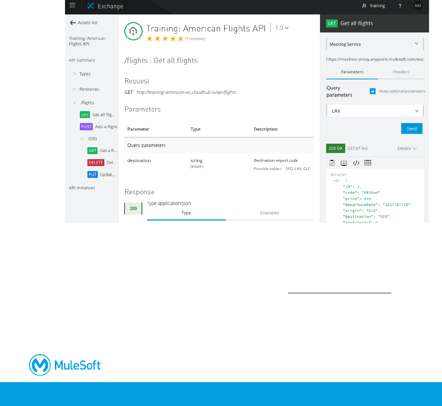Click the Query parameters table row
Image resolution: width=442 pixels, height=406 pixels.
coord(219,145)
